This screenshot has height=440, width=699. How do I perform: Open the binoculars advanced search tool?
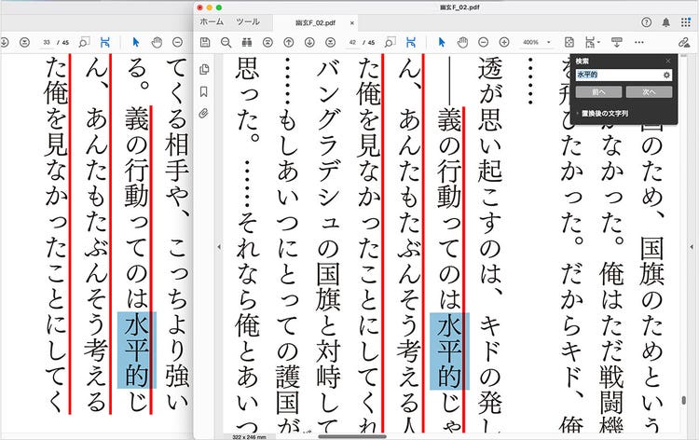(247, 42)
